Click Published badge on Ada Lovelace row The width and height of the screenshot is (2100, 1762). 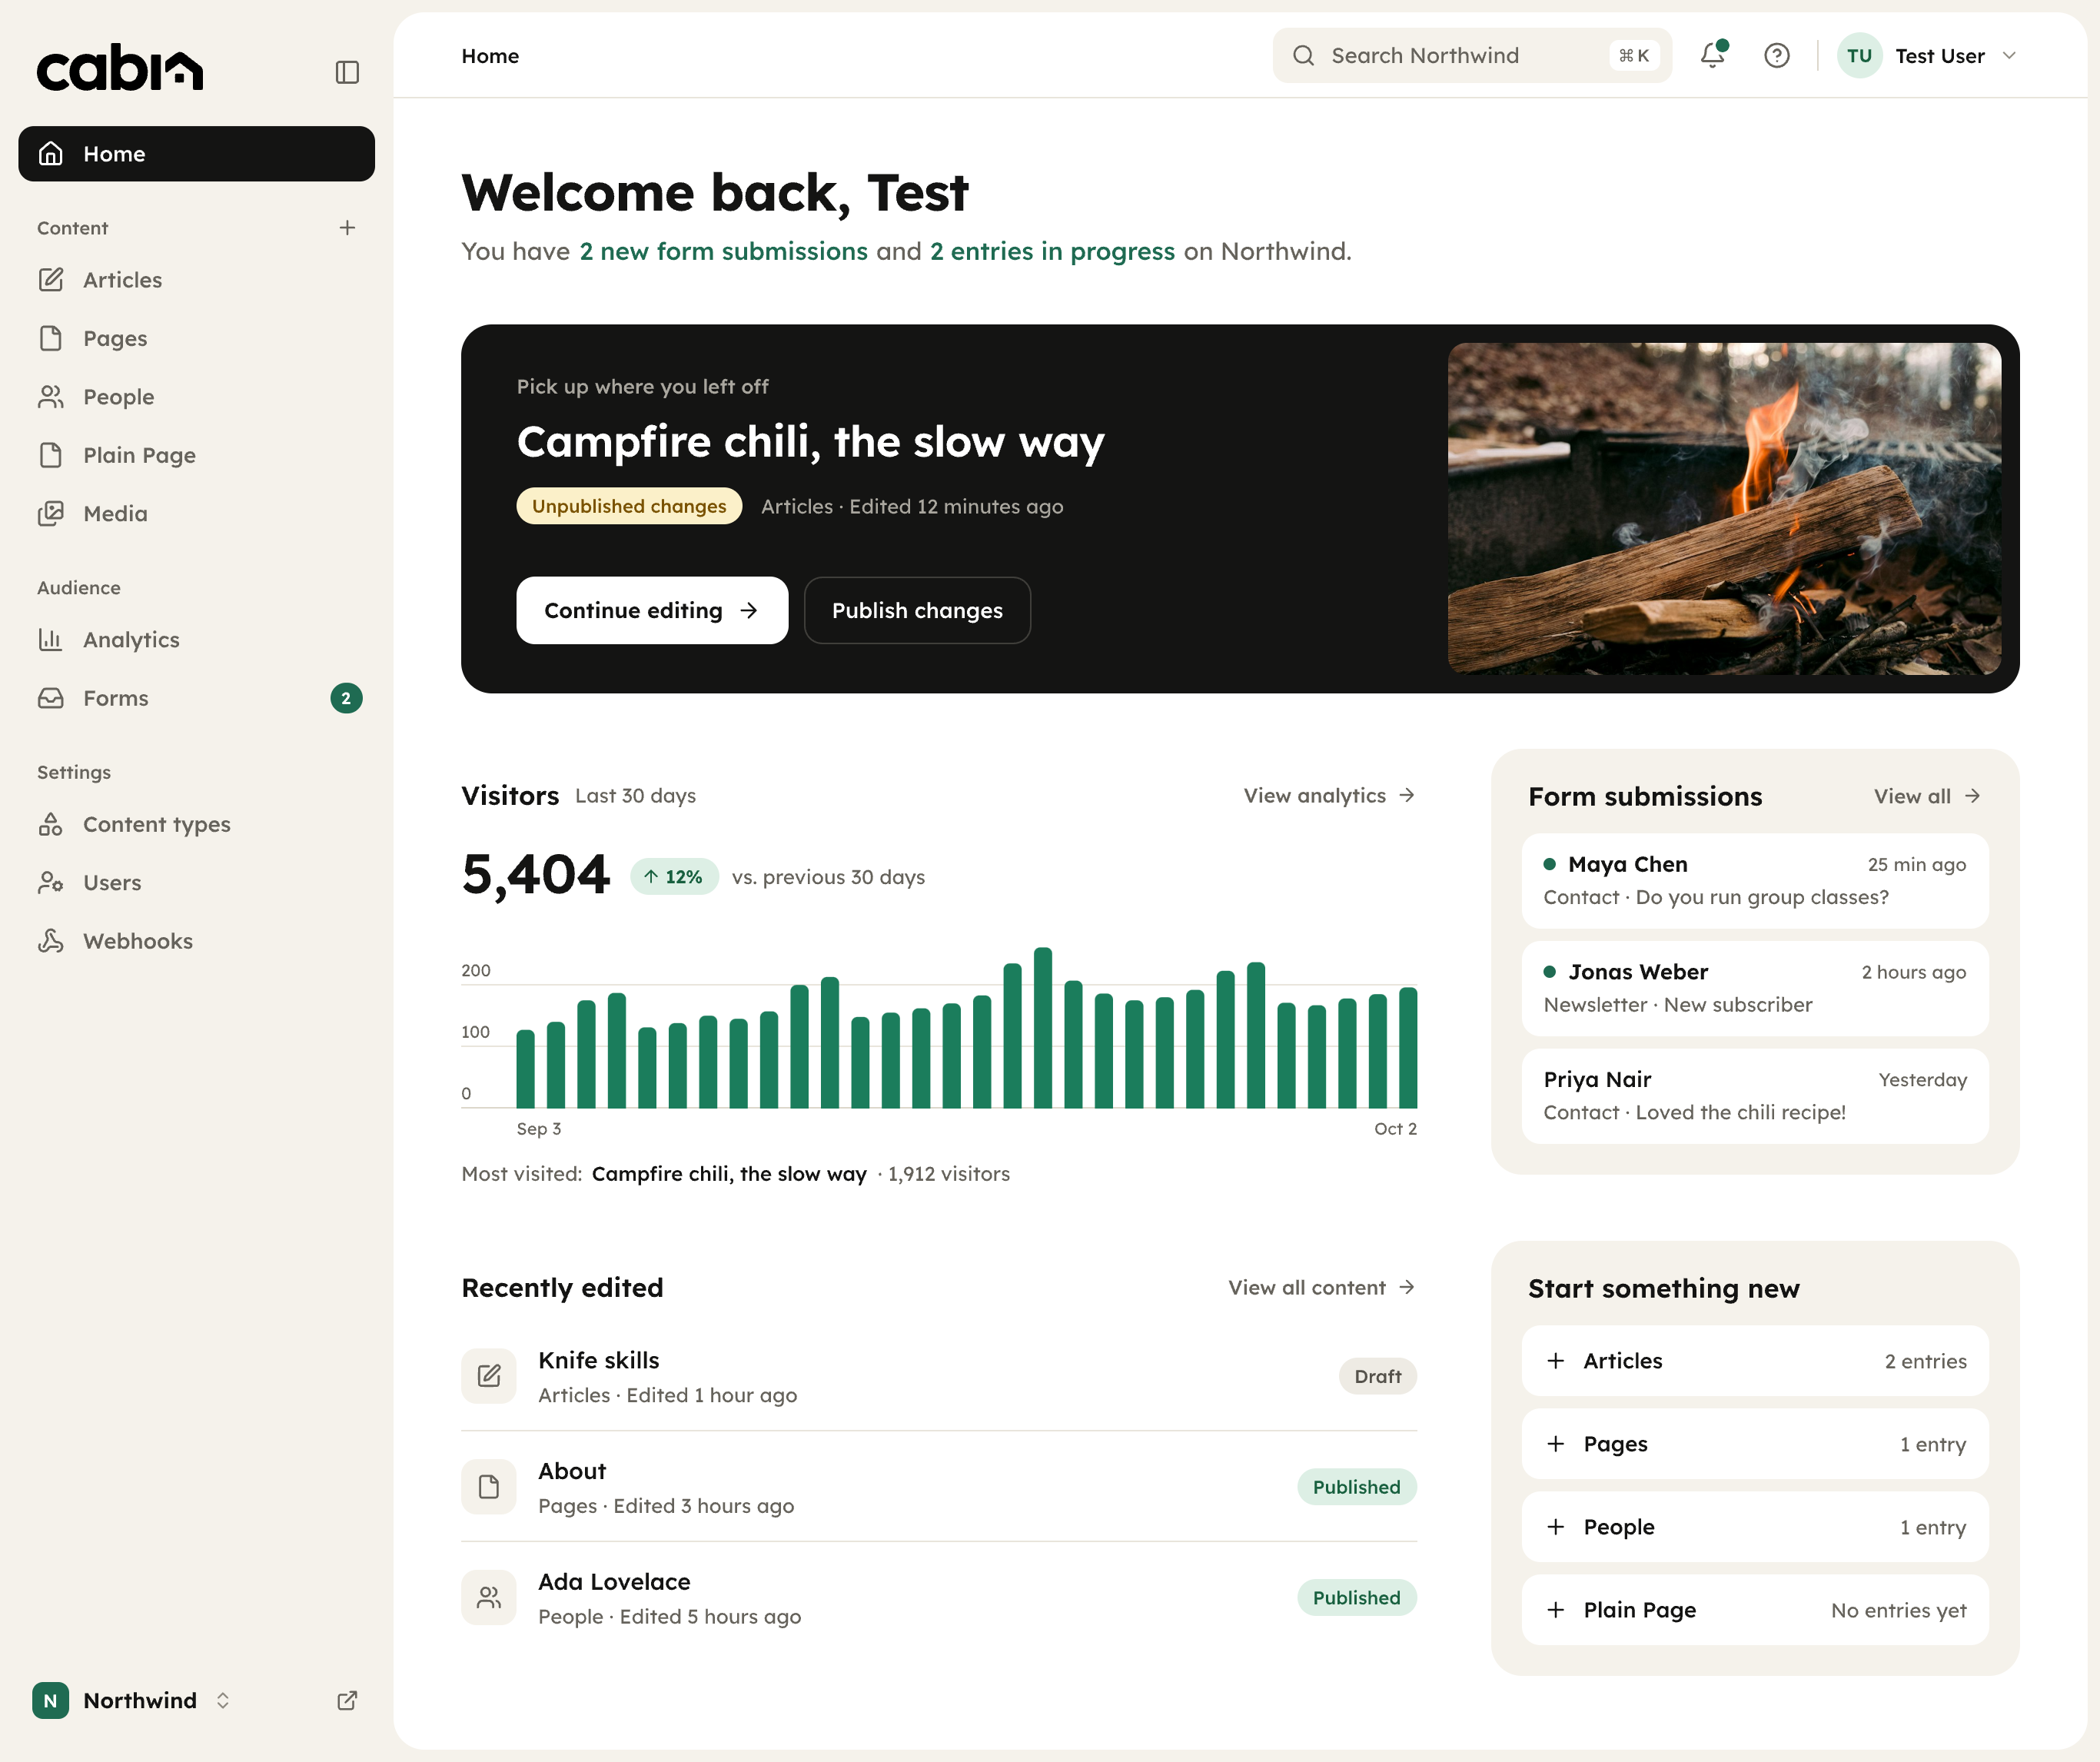1357,1597
